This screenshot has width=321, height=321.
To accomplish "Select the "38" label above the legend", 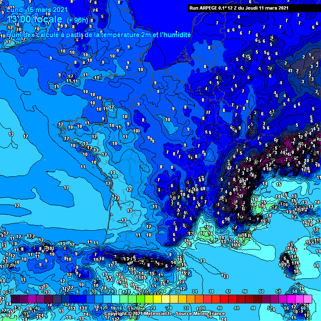I will [x=211, y=291].
